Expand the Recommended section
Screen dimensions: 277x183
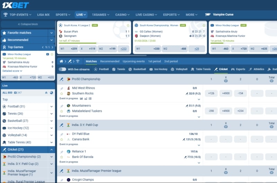(x=51, y=40)
